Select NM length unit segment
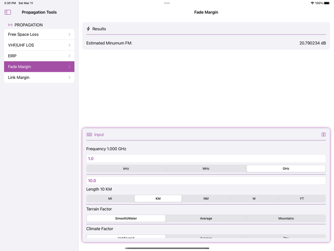Image resolution: width=334 pixels, height=251 pixels. point(206,198)
